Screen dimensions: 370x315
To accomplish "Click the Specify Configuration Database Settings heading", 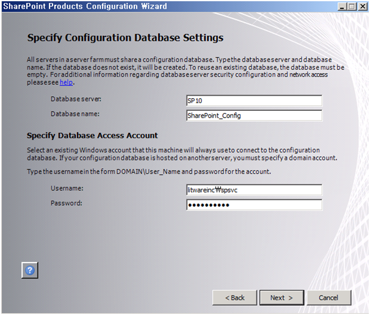I will [x=125, y=38].
